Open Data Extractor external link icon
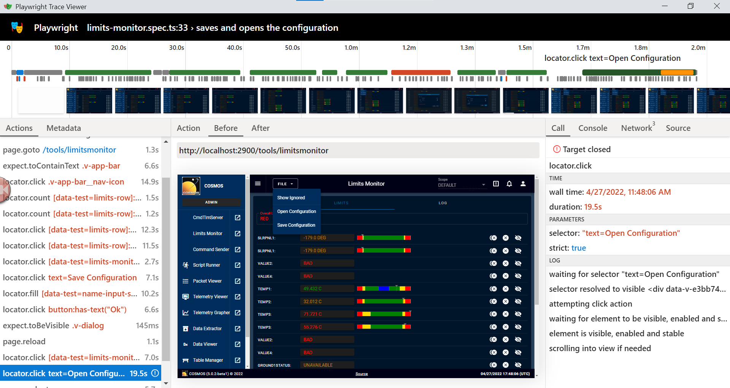The width and height of the screenshot is (730, 388). [x=238, y=329]
